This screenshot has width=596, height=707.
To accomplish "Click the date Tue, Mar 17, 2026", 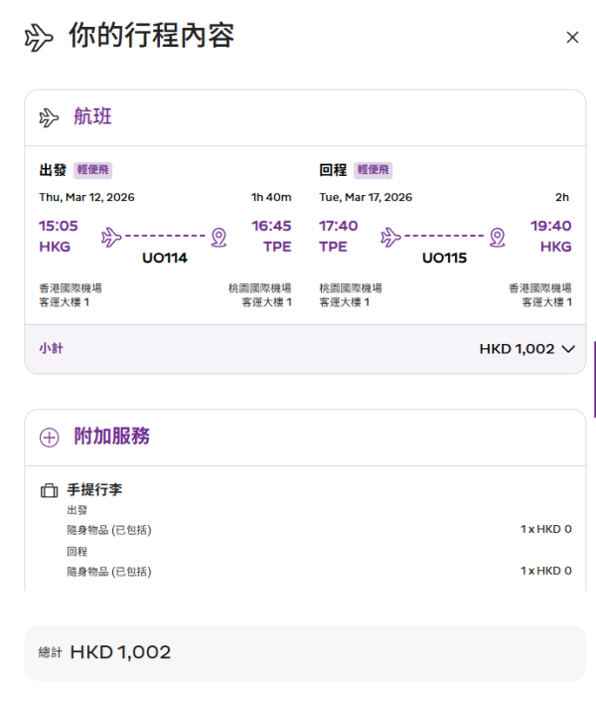I will 366,198.
